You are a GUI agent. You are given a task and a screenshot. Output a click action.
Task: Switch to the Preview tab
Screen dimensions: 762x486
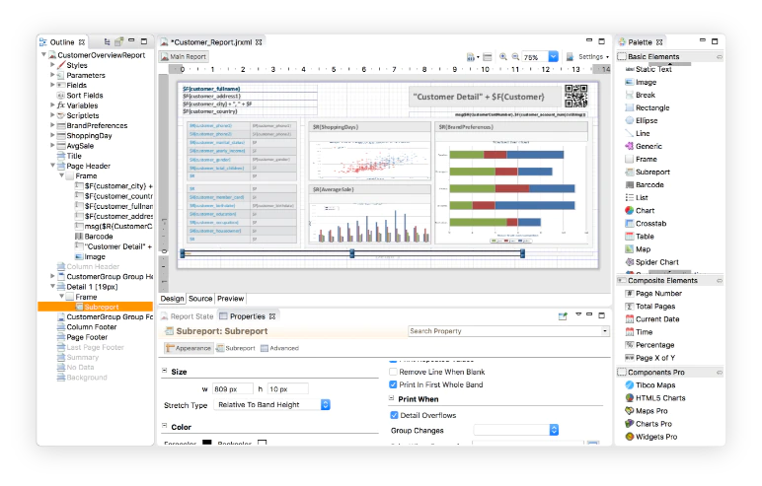pos(230,299)
